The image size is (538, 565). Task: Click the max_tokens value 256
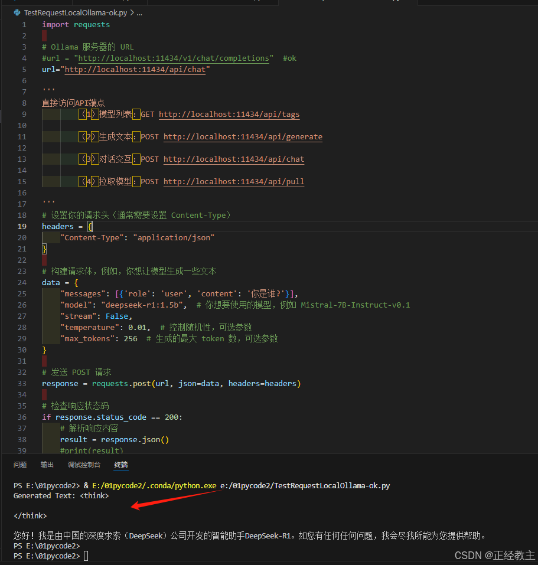point(131,339)
